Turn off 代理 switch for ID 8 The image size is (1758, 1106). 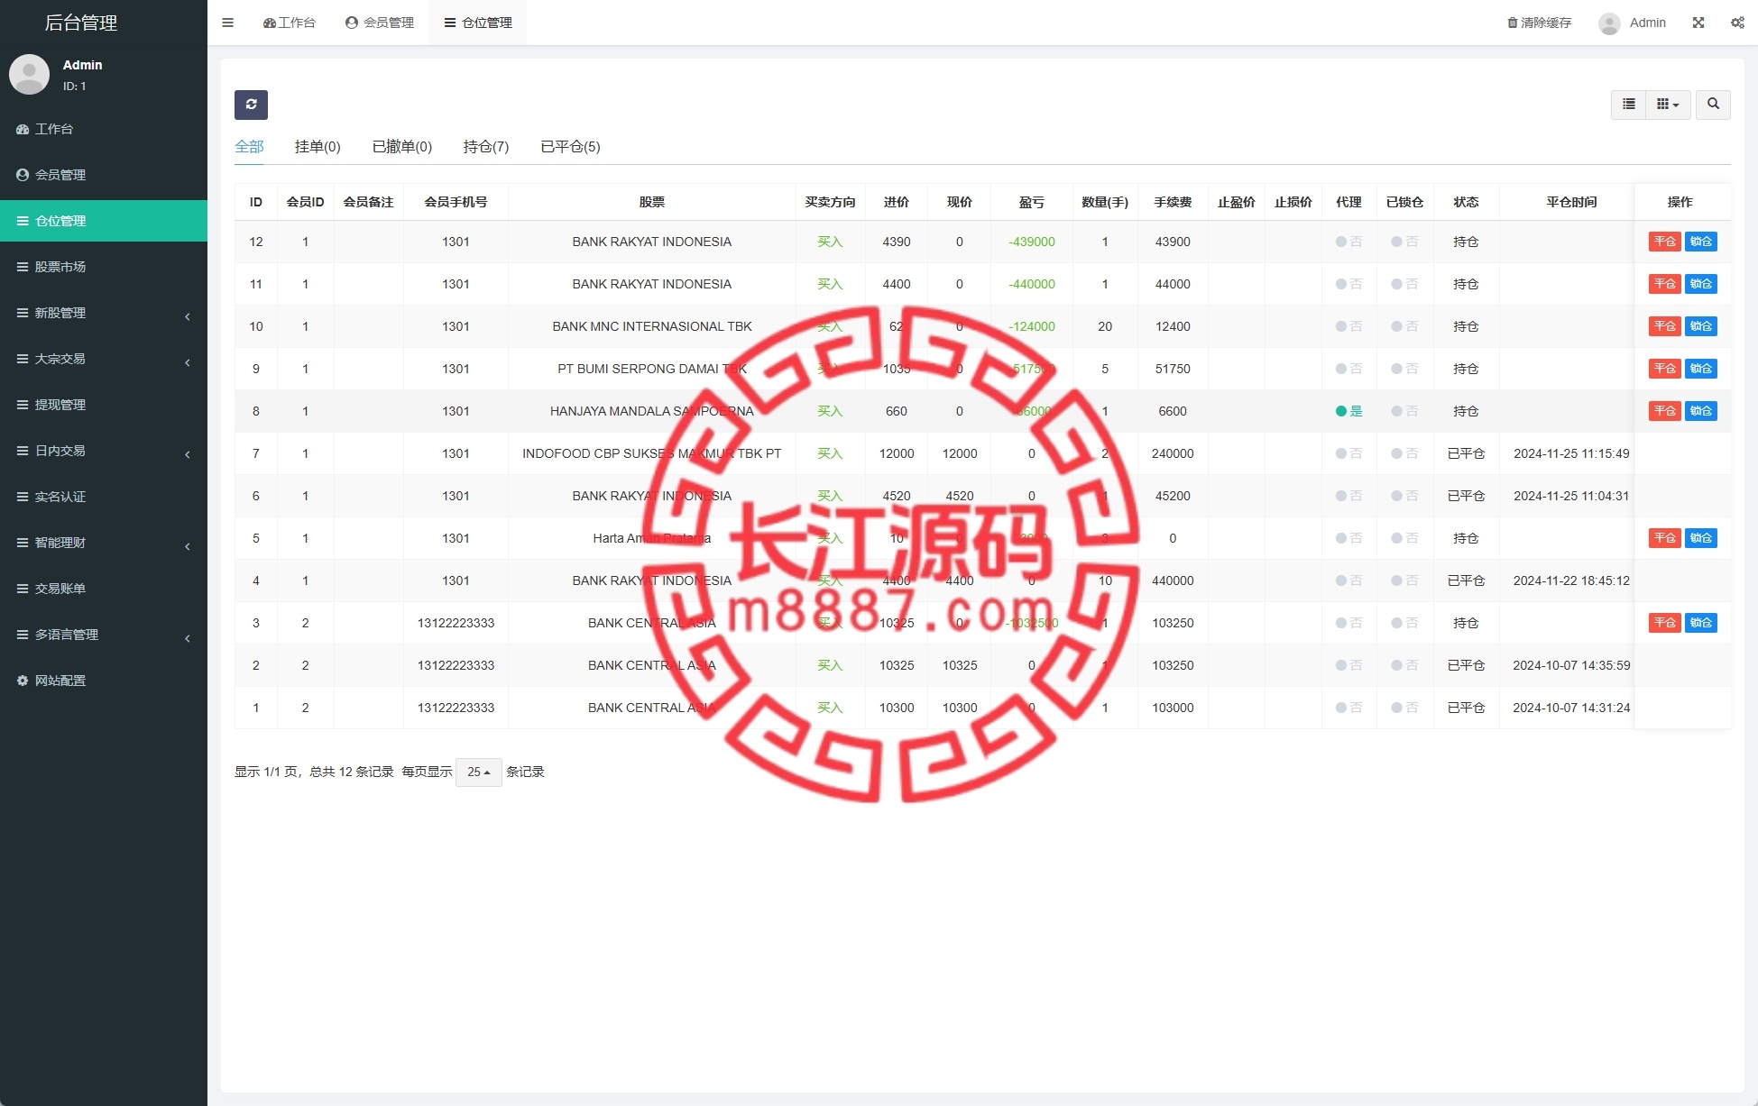[1348, 411]
